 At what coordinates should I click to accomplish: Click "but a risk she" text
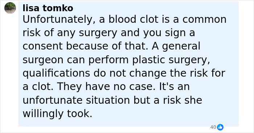pyautogui.click(x=168, y=100)
